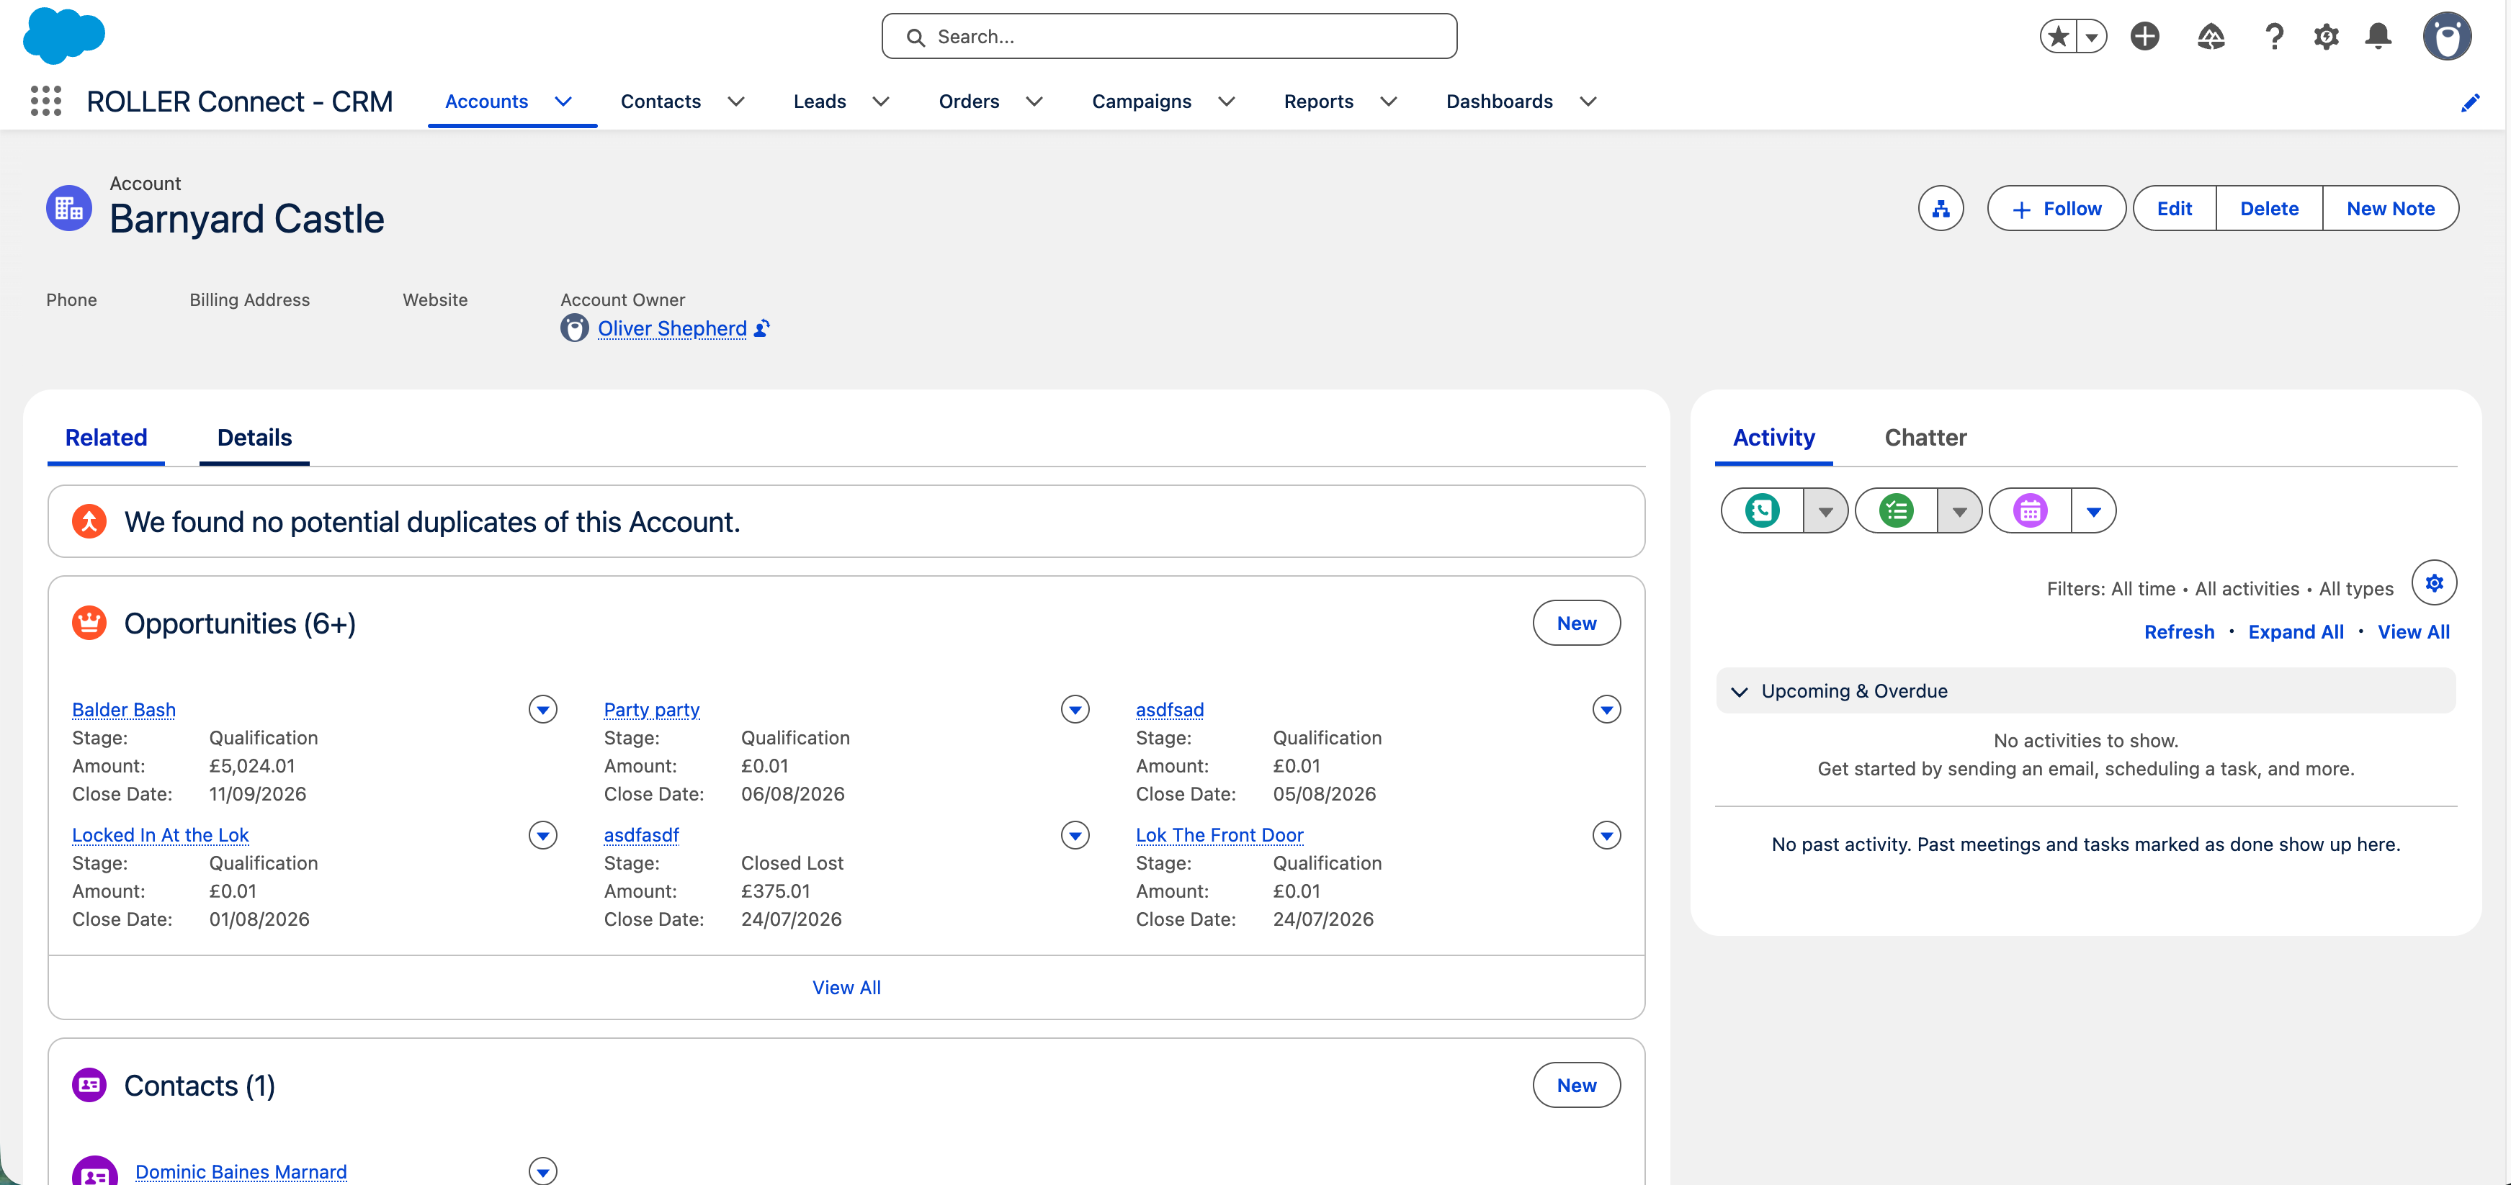This screenshot has width=2511, height=1185.
Task: Edit the Barnyard Castle account
Action: click(x=2174, y=209)
